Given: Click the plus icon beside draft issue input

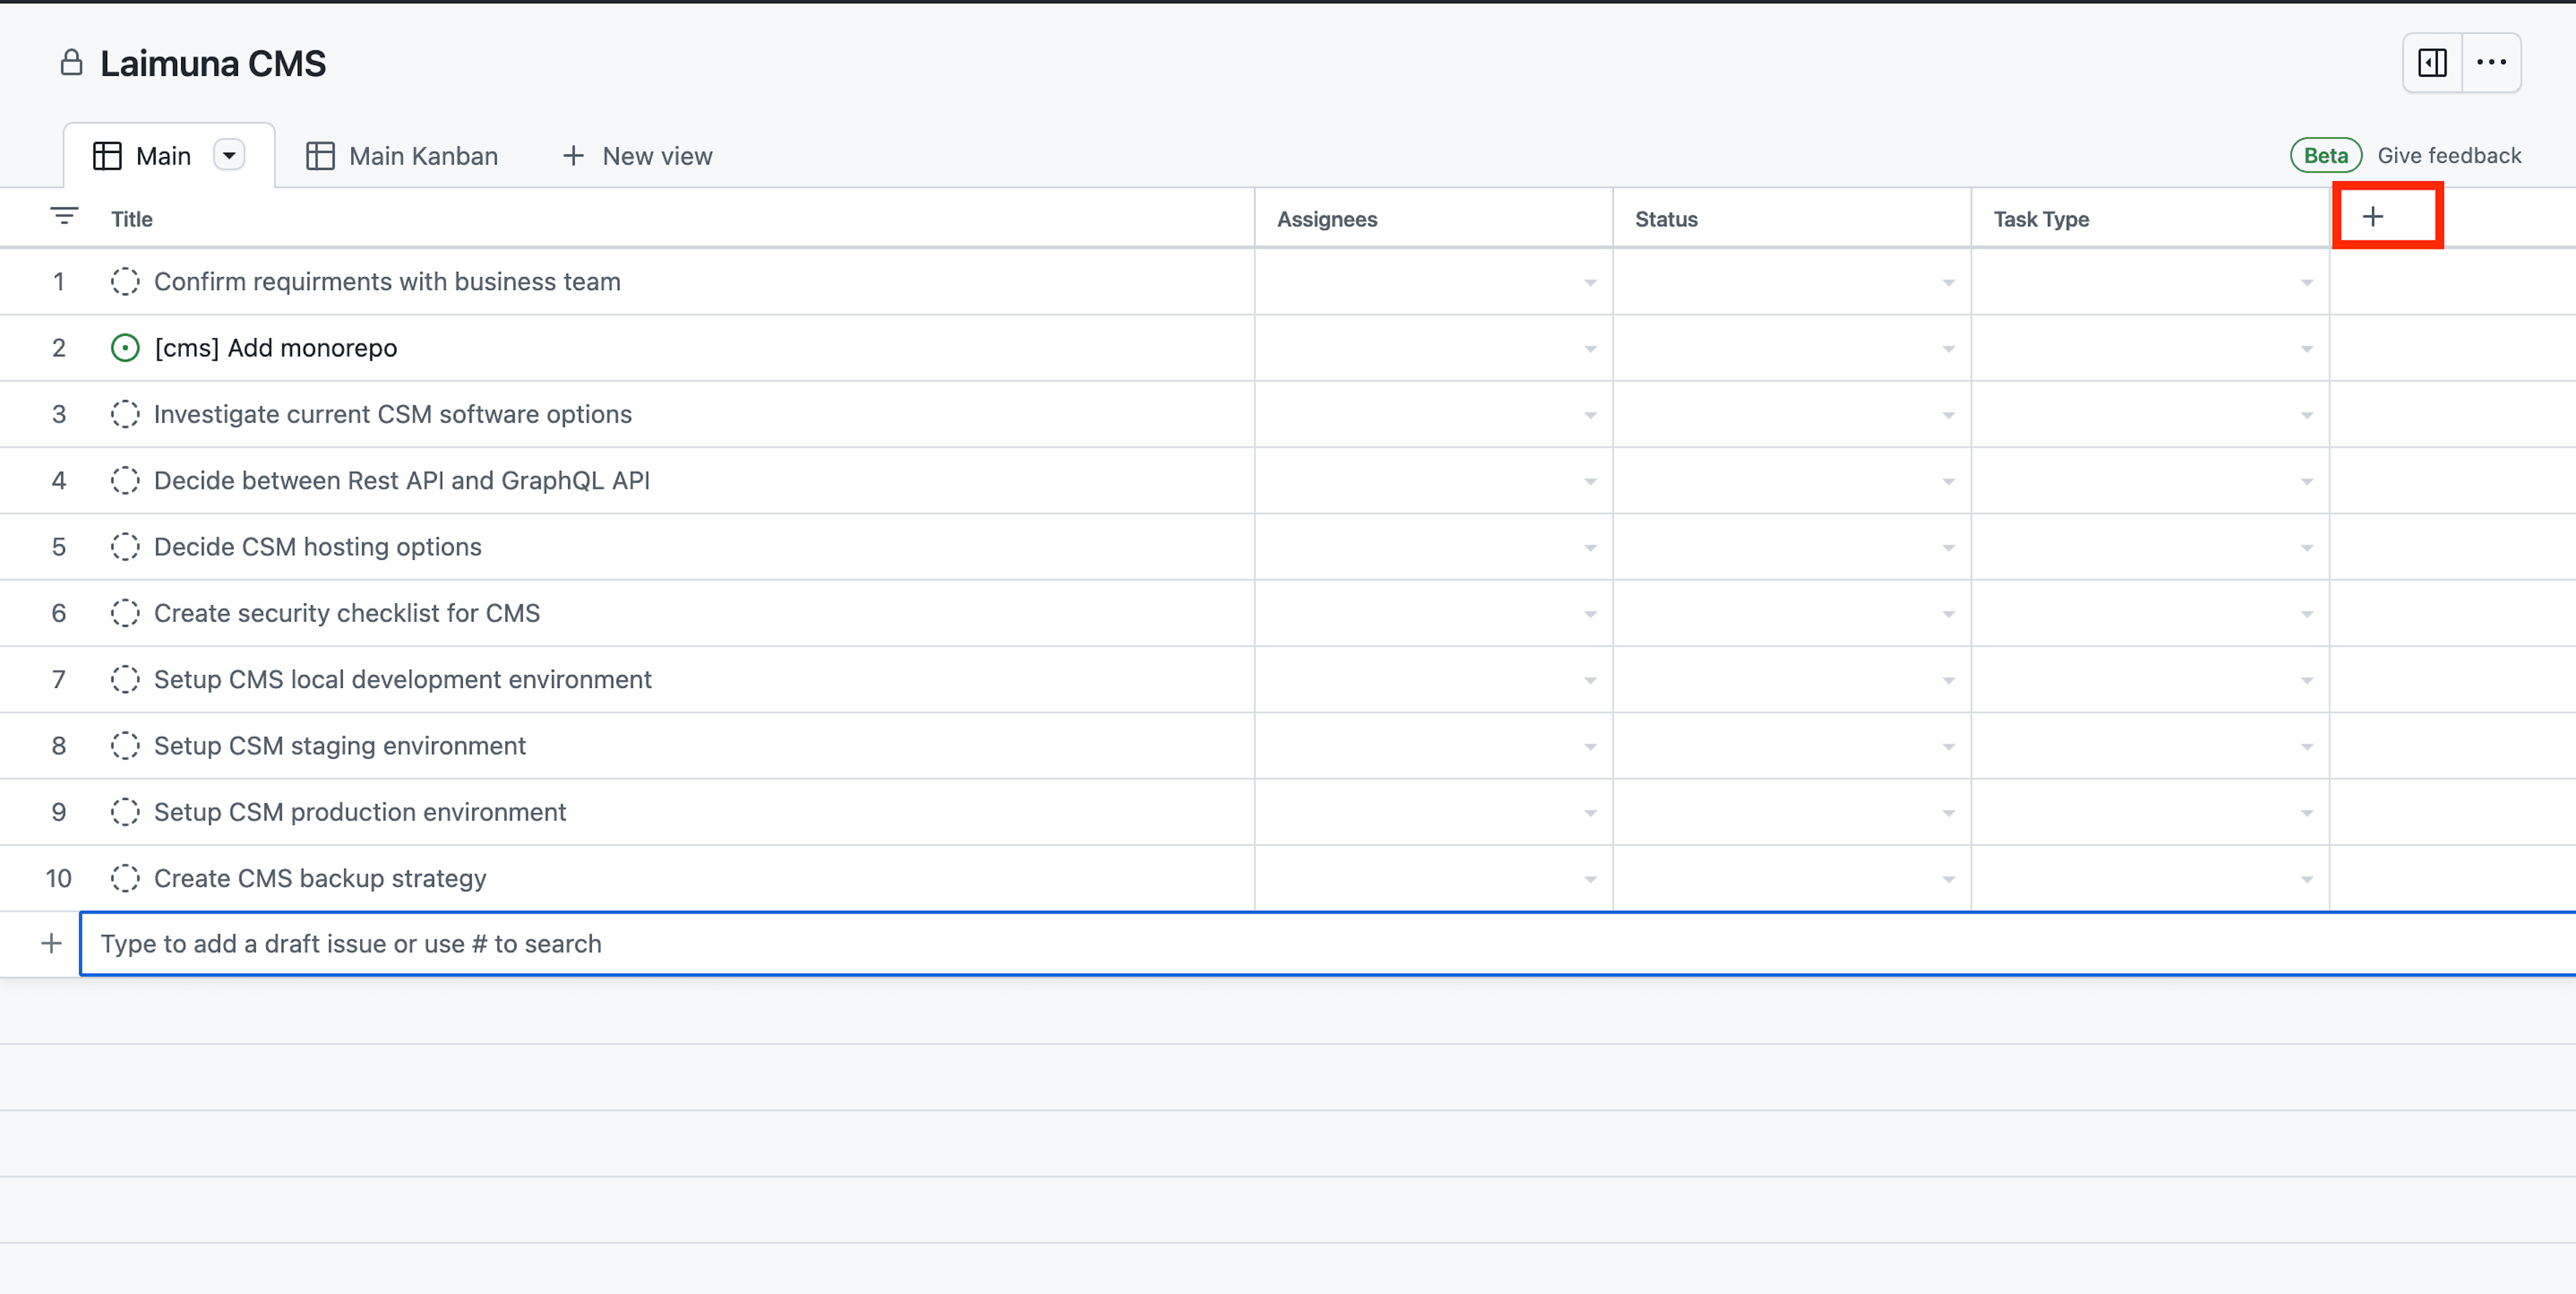Looking at the screenshot, I should (x=51, y=943).
